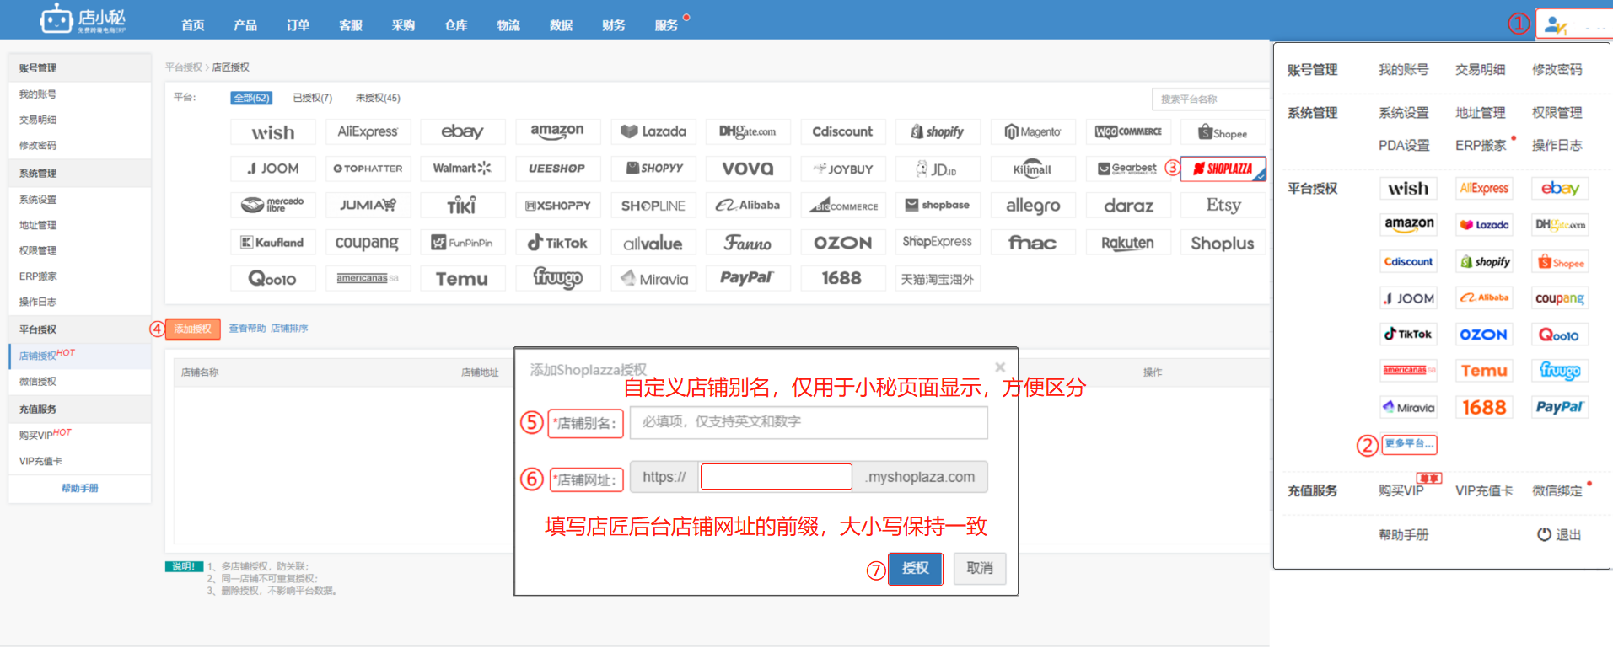1613x648 pixels.
Task: Pick the Walmart platform tile
Action: coord(462,169)
